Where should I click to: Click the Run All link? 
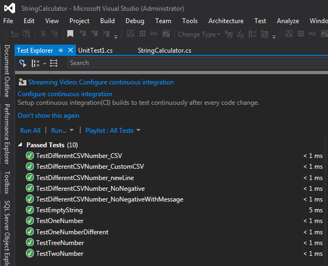[x=30, y=131]
